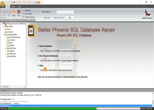Click in the Find Tree Item field
The image size is (154, 110).
pos(65,12)
